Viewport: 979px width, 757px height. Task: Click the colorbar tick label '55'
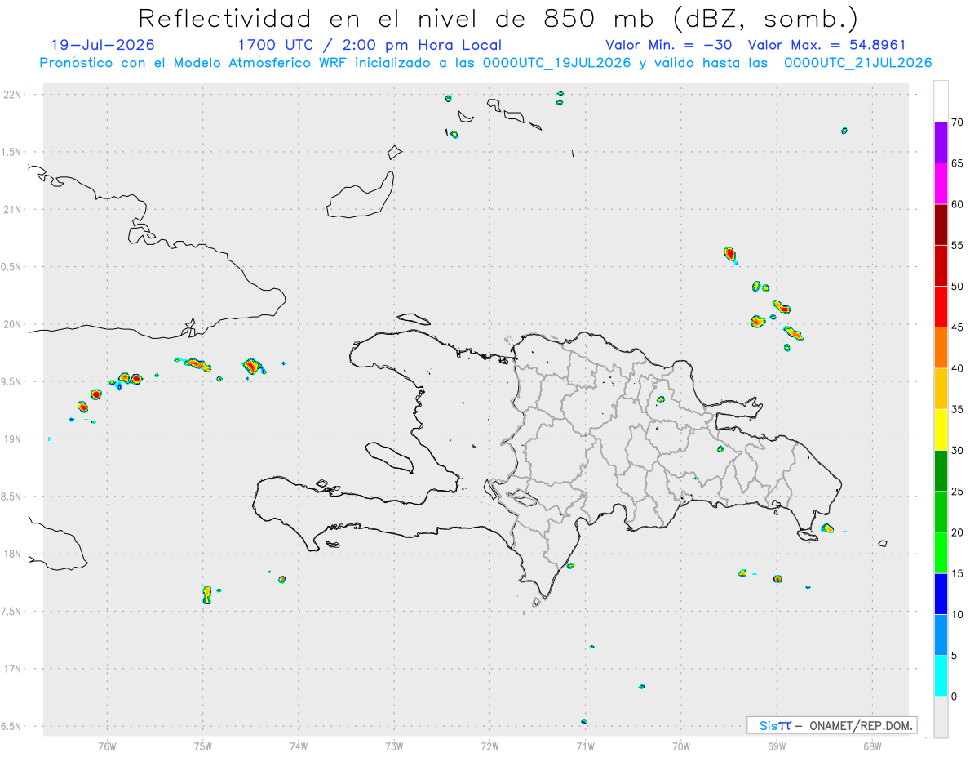pos(957,246)
